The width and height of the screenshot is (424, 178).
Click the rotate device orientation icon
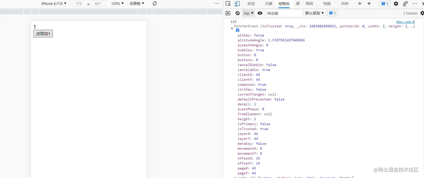click(155, 4)
